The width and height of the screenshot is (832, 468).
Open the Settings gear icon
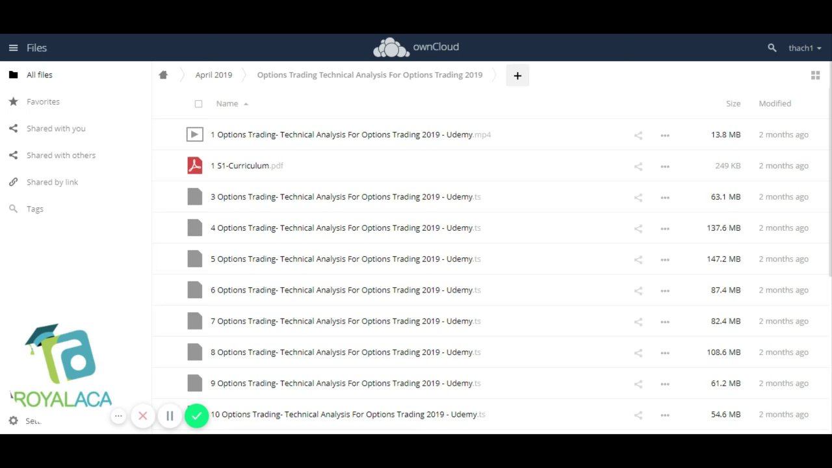[x=13, y=421]
